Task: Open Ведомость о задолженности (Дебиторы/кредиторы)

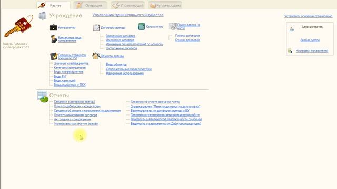Action: (x=166, y=124)
